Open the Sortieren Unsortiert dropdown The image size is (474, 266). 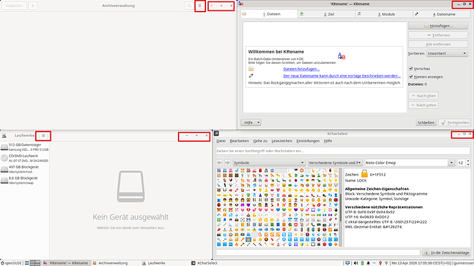tap(447, 53)
